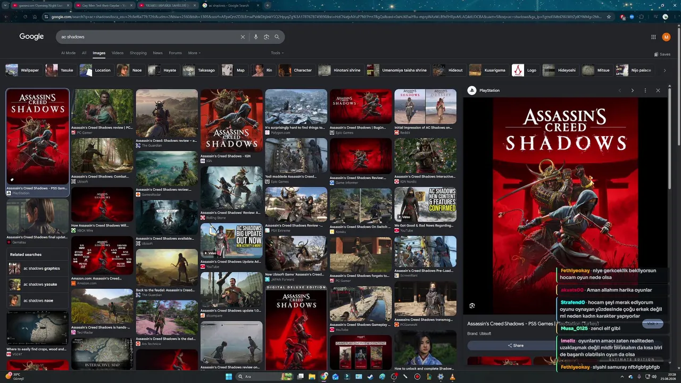Open the Google apps grid
This screenshot has width=681, height=383.
click(653, 37)
